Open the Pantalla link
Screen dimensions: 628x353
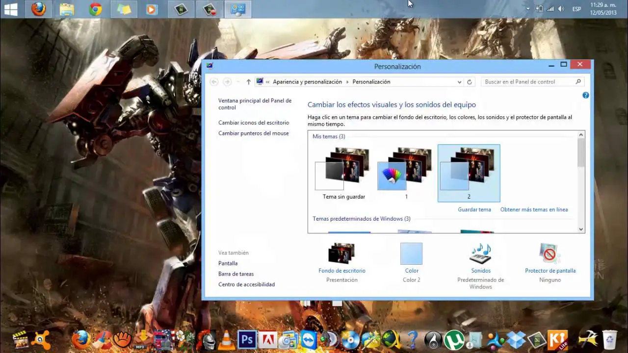pyautogui.click(x=228, y=263)
